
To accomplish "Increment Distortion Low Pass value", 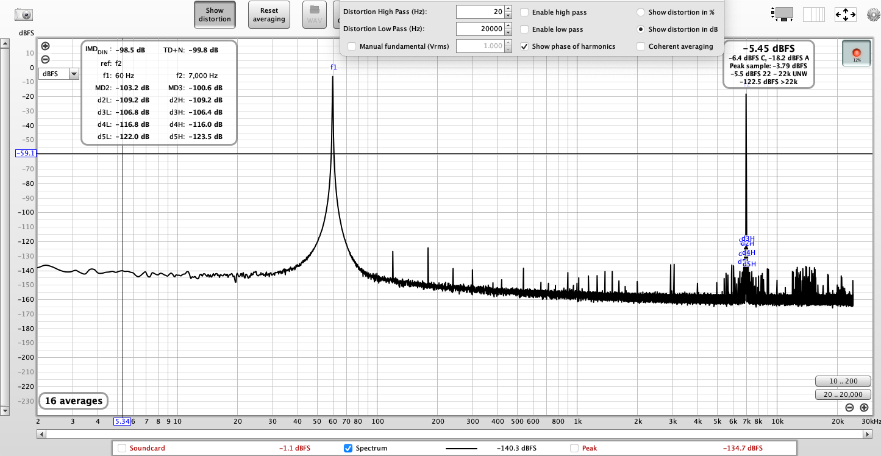I will tap(508, 26).
